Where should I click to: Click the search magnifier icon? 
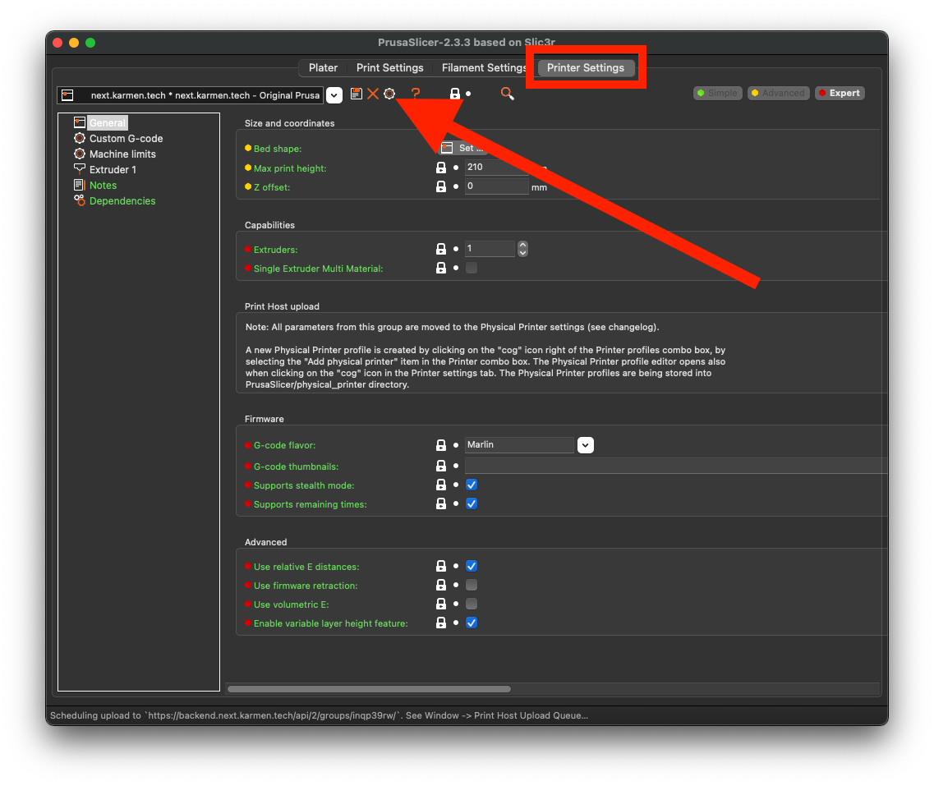pos(507,94)
